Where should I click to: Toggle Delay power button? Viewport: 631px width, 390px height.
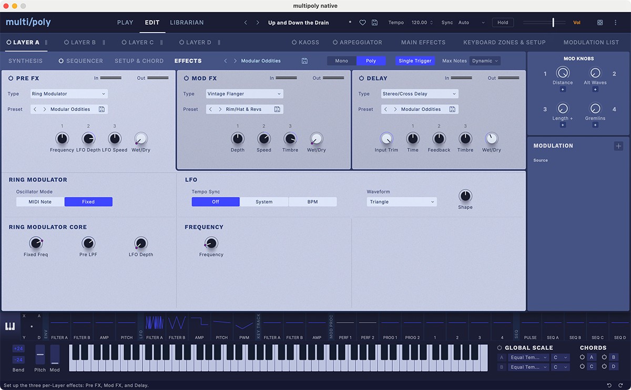point(361,78)
